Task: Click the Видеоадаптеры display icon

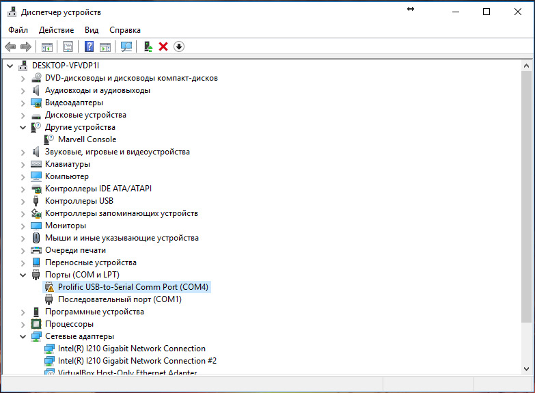Action: click(x=36, y=103)
